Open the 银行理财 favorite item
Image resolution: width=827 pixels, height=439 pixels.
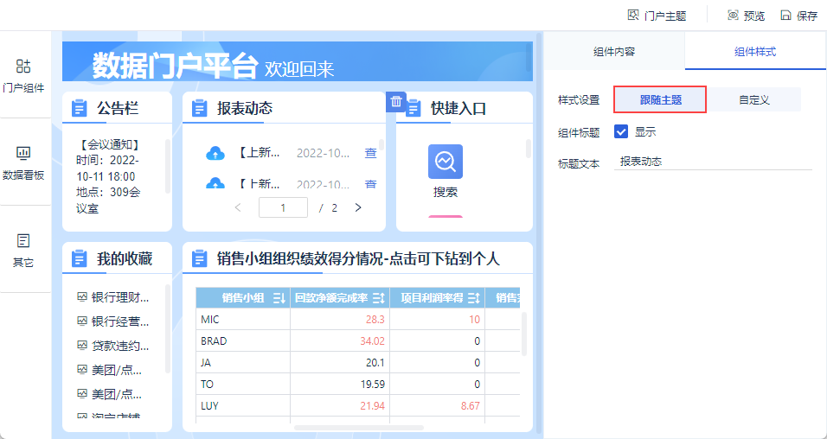(112, 296)
